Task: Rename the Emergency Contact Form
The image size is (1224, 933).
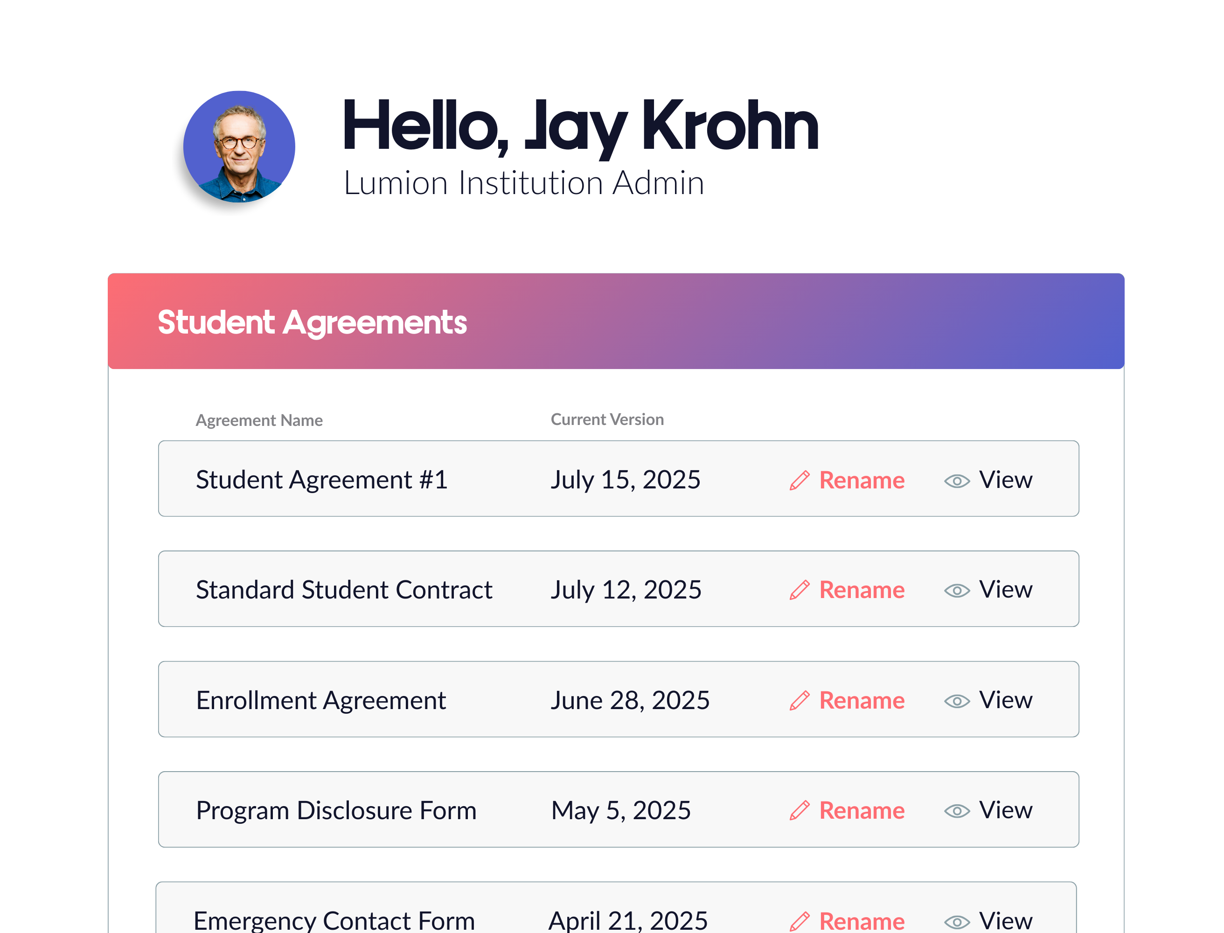Action: pos(862,921)
